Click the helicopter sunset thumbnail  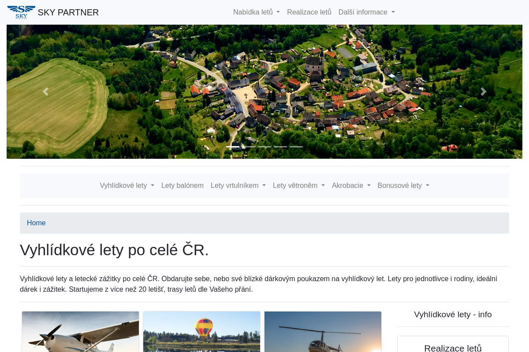(x=322, y=332)
